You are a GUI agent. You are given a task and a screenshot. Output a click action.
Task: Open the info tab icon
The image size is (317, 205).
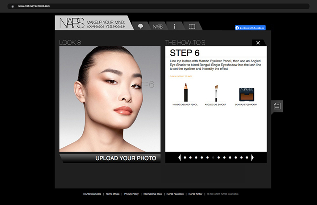175,26
